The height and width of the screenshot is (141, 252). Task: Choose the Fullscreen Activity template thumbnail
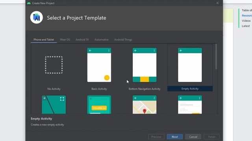(54, 105)
